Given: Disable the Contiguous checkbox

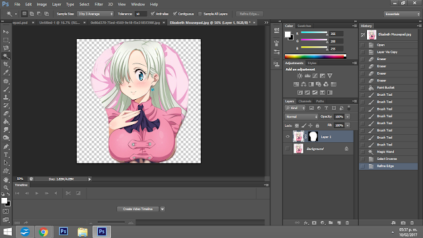Looking at the screenshot, I should point(174,13).
